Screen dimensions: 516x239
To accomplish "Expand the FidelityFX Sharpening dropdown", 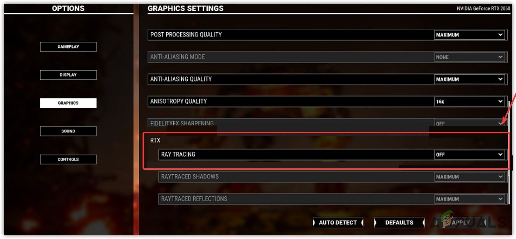I will (x=470, y=123).
